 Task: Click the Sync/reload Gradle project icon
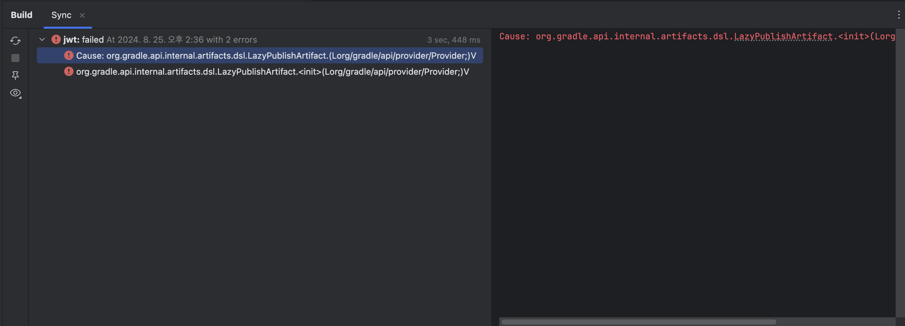tap(15, 41)
